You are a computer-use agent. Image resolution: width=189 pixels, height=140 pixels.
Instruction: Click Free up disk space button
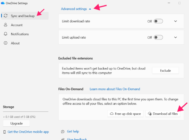tap(125, 114)
